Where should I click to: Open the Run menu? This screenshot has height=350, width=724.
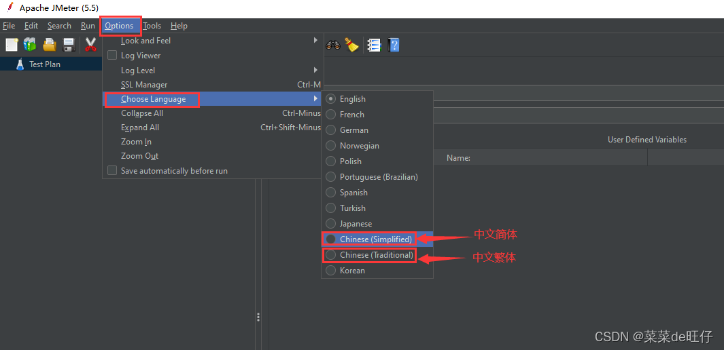click(x=88, y=26)
